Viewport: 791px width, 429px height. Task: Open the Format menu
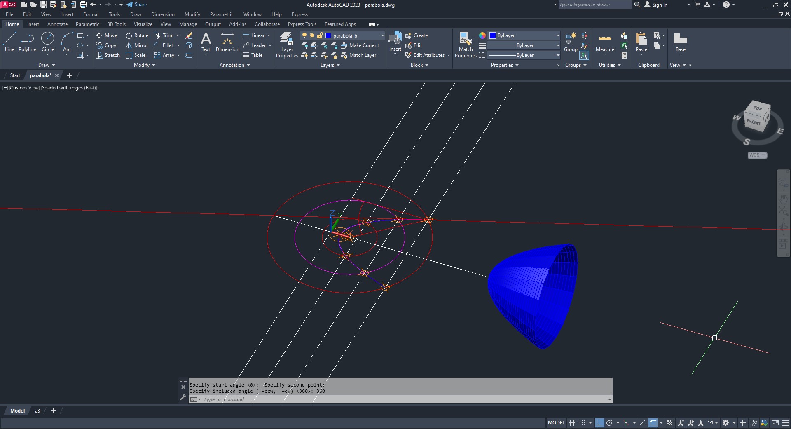pyautogui.click(x=91, y=14)
